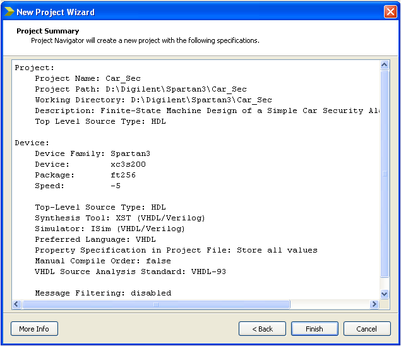This screenshot has width=401, height=346.
Task: Click the Message Filtering: disabled line
Action: pos(102,293)
